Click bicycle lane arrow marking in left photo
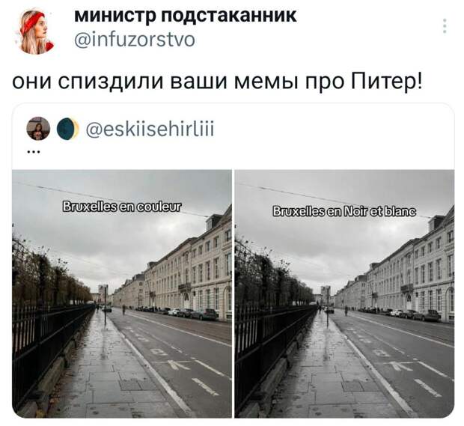This screenshot has width=464, height=426. click(x=177, y=364)
